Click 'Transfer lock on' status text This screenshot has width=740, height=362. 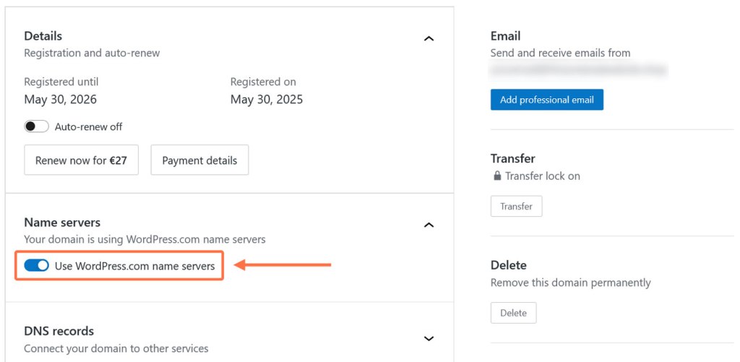(543, 176)
